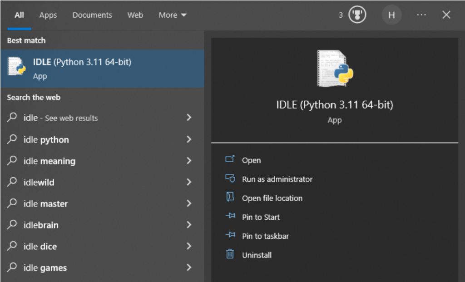
Task: Click the three-dot options icon
Action: [x=421, y=15]
